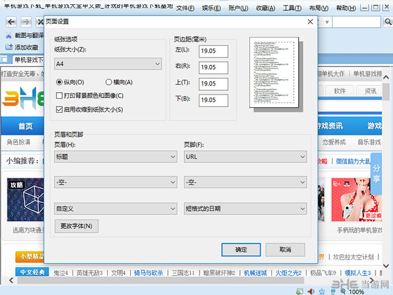Click the vertical scrollbar up arrow
This screenshot has height=295, width=393.
(x=386, y=78)
